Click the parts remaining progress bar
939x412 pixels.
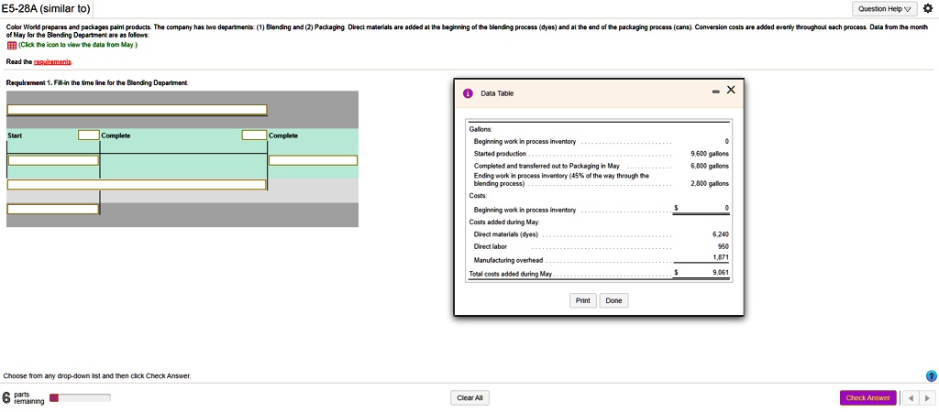[79, 397]
